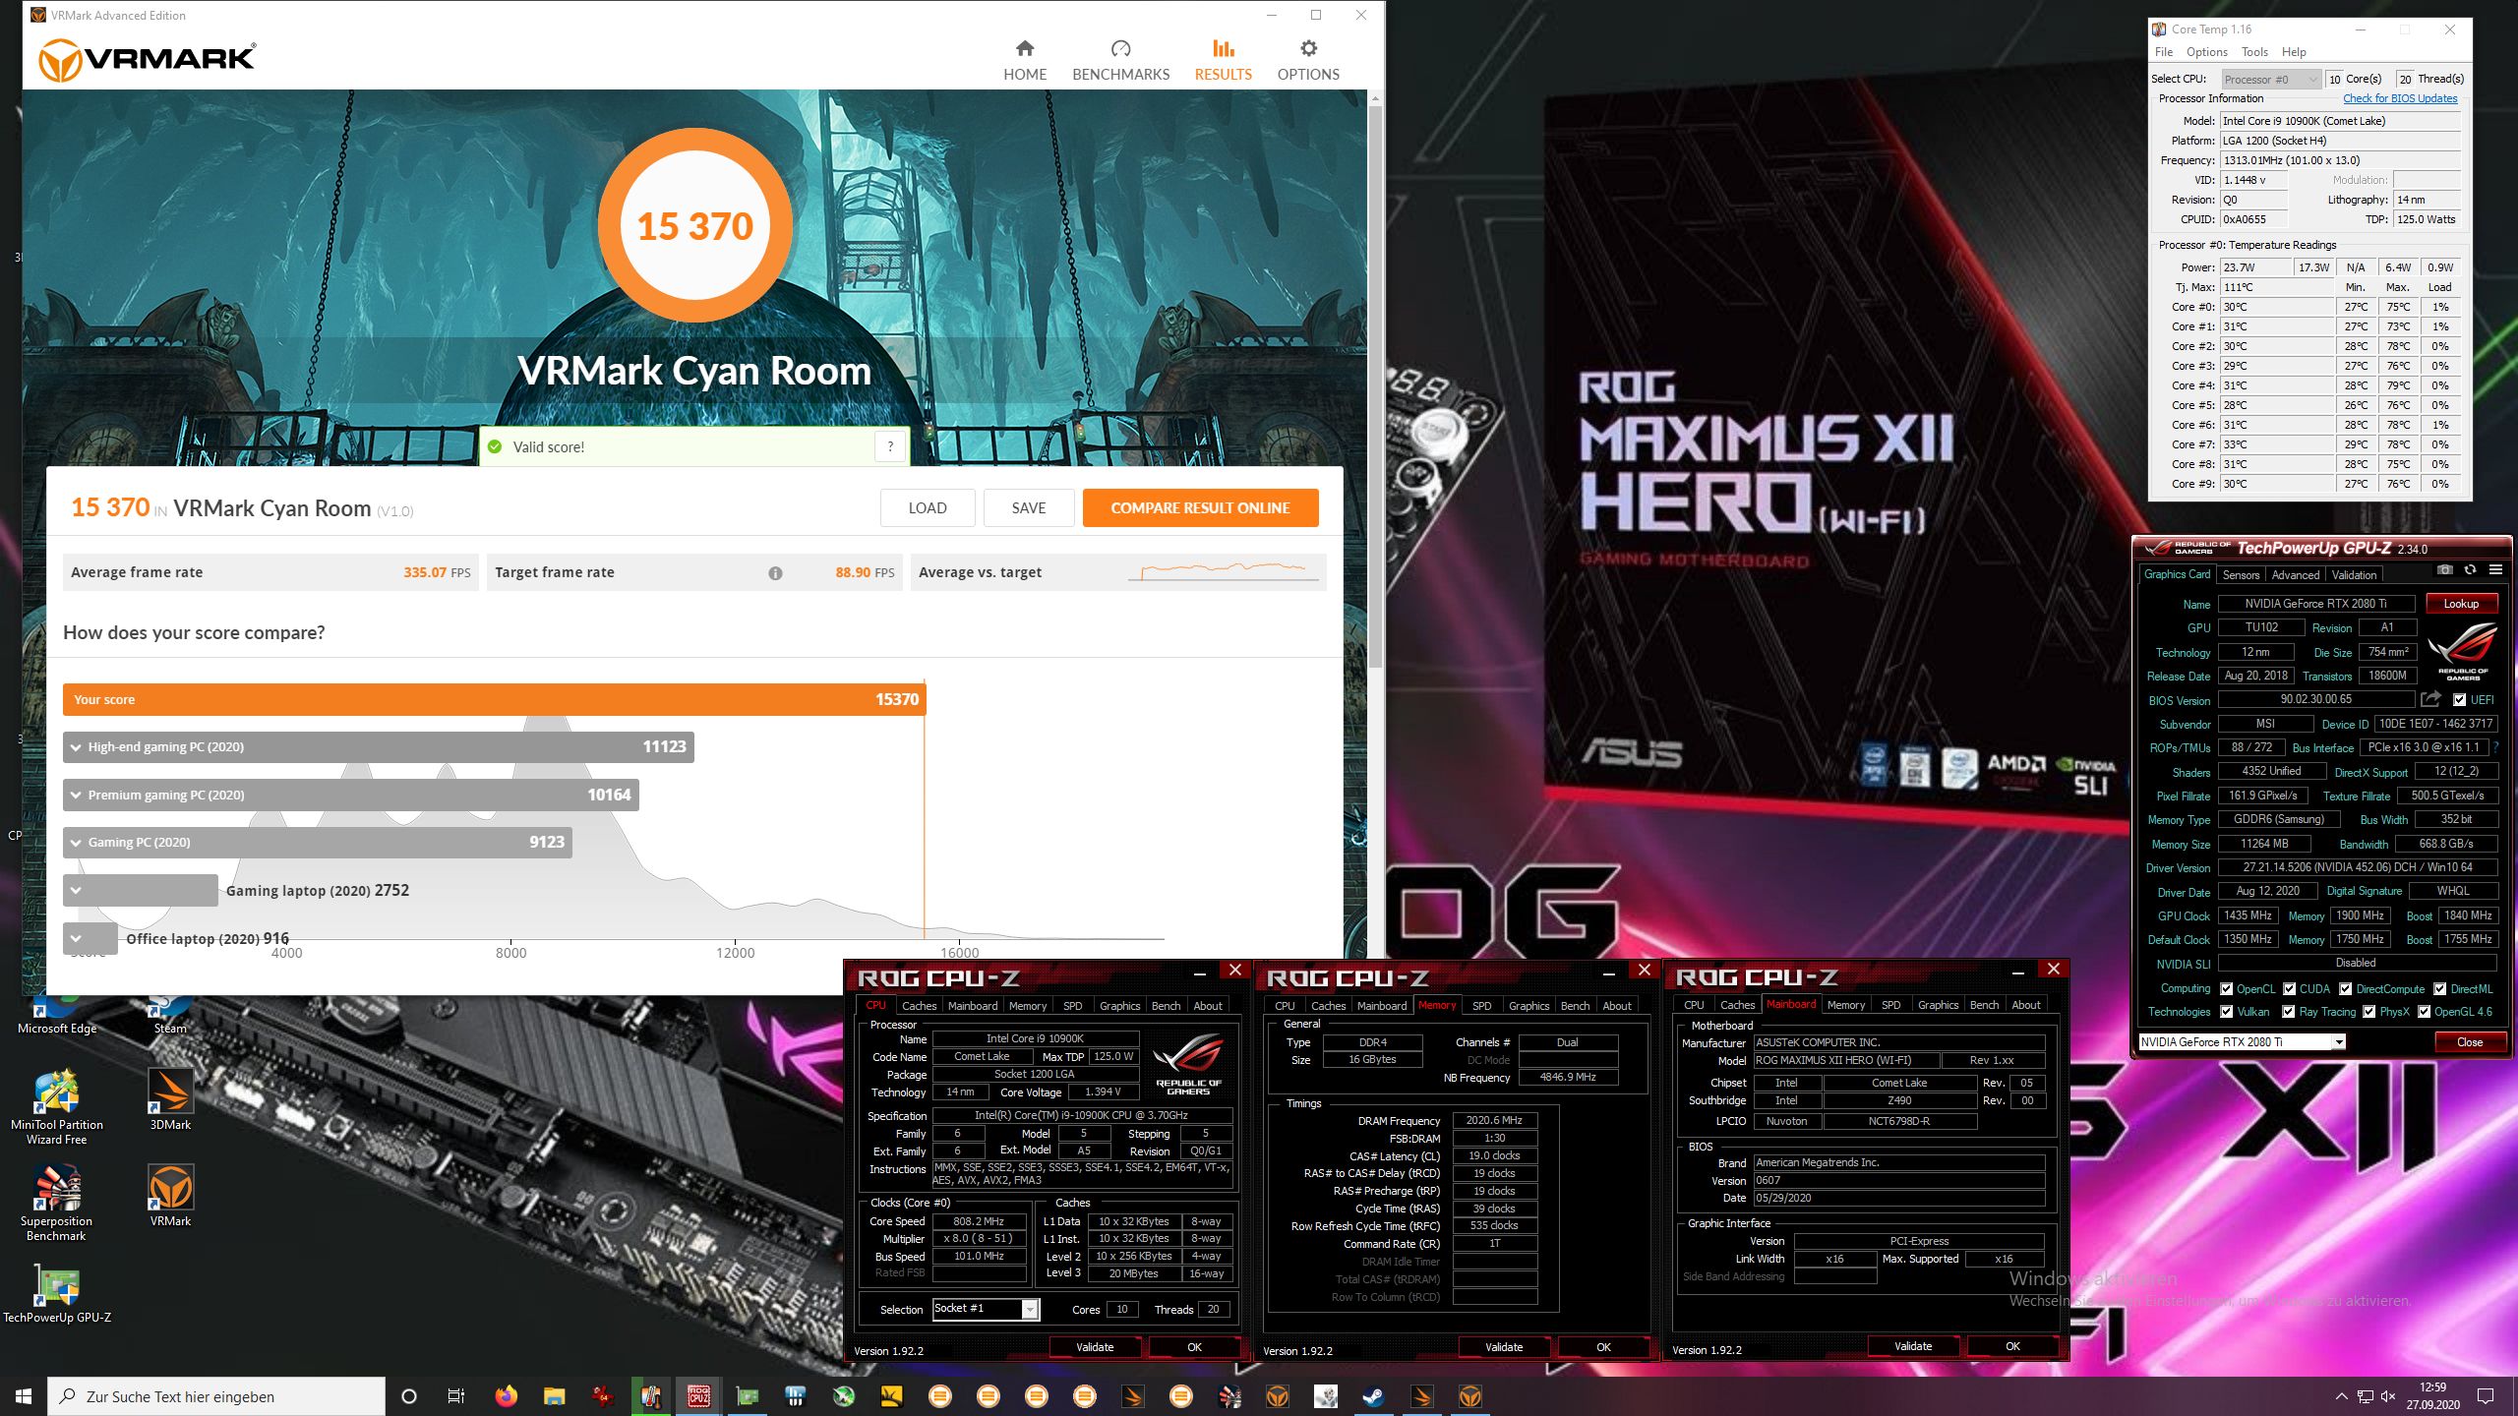Click Validate in the Memory CPU-Z window
The image size is (2518, 1416).
click(x=1503, y=1347)
